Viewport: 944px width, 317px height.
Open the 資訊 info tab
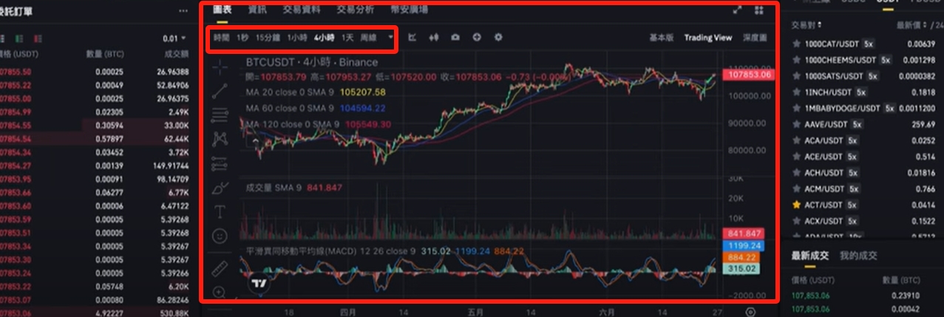(258, 10)
